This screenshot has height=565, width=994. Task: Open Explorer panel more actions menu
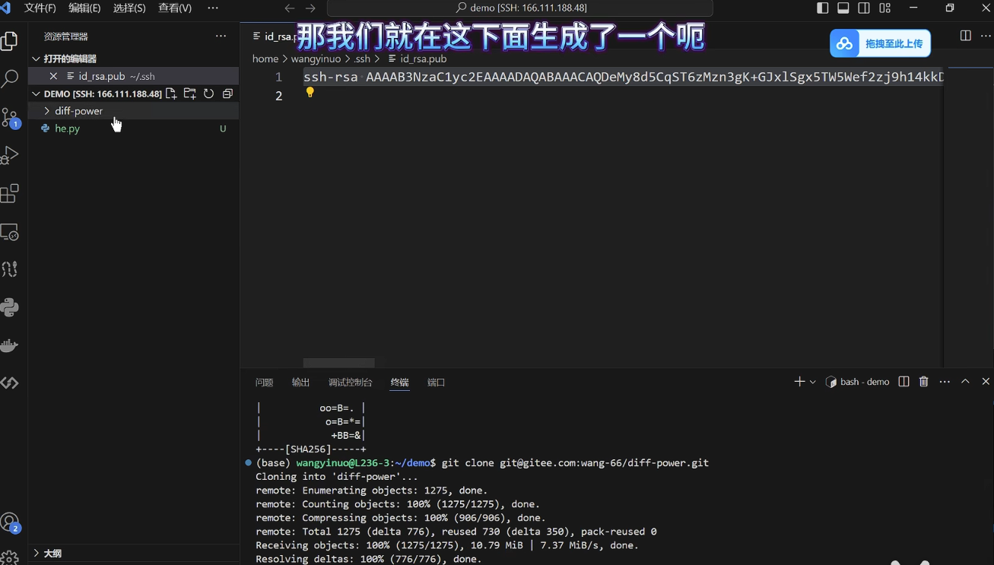coord(221,36)
